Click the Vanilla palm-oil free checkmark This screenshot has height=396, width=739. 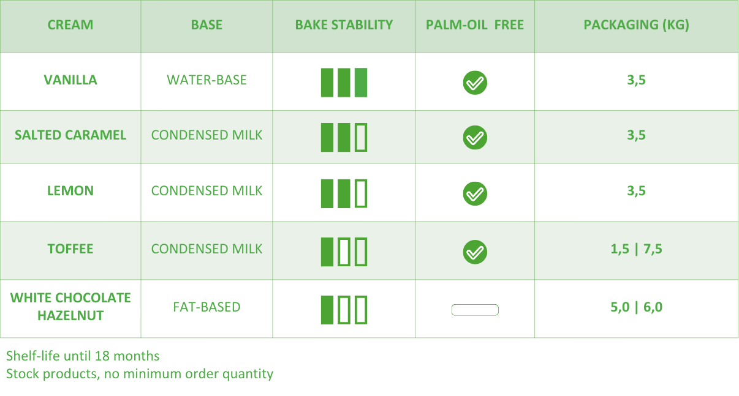pyautogui.click(x=475, y=83)
